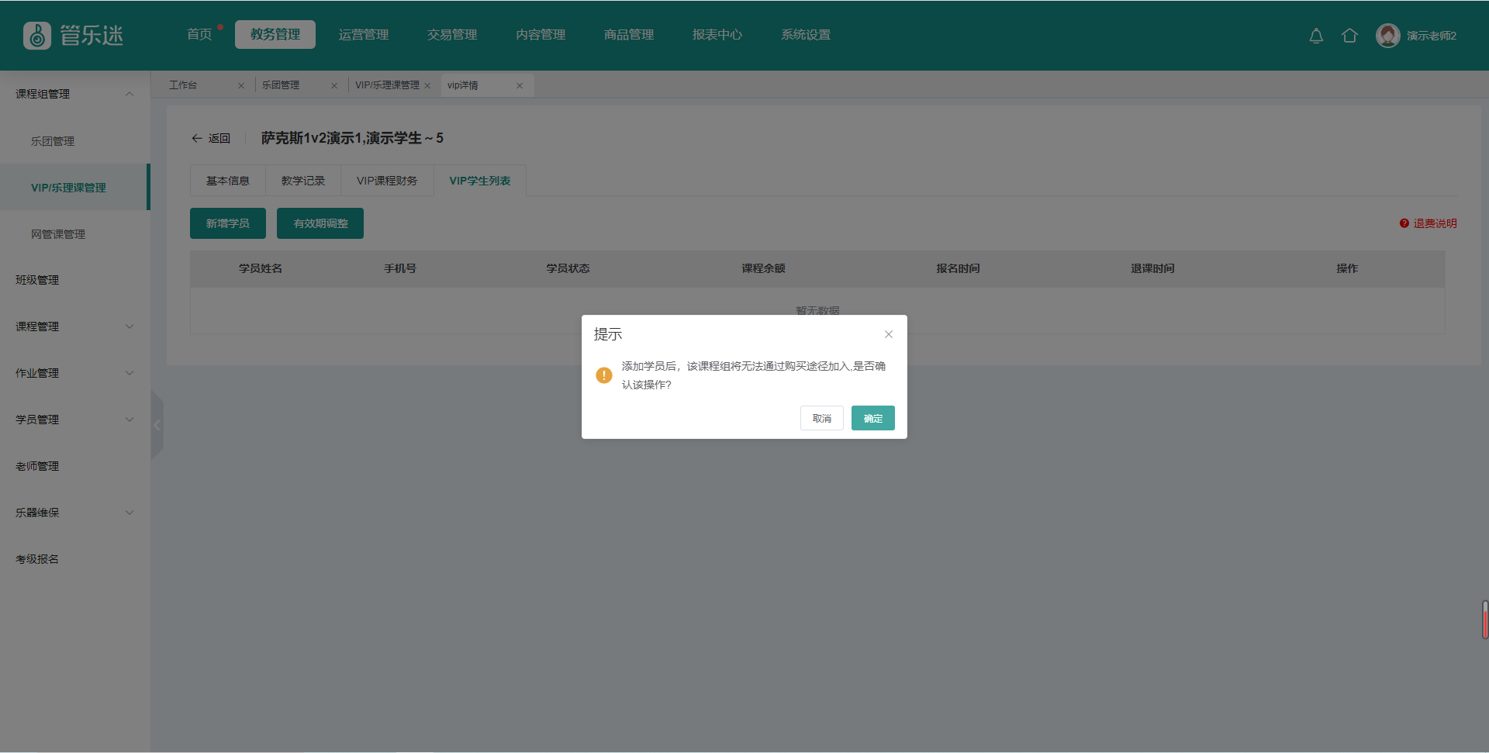This screenshot has width=1489, height=753.
Task: Click the back arrow 返回
Action: [x=211, y=138]
